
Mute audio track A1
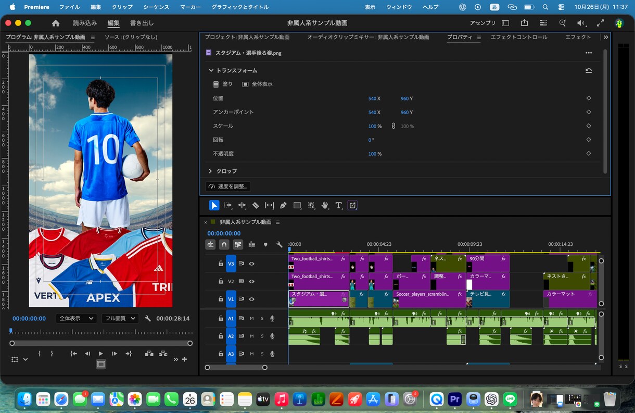(252, 318)
